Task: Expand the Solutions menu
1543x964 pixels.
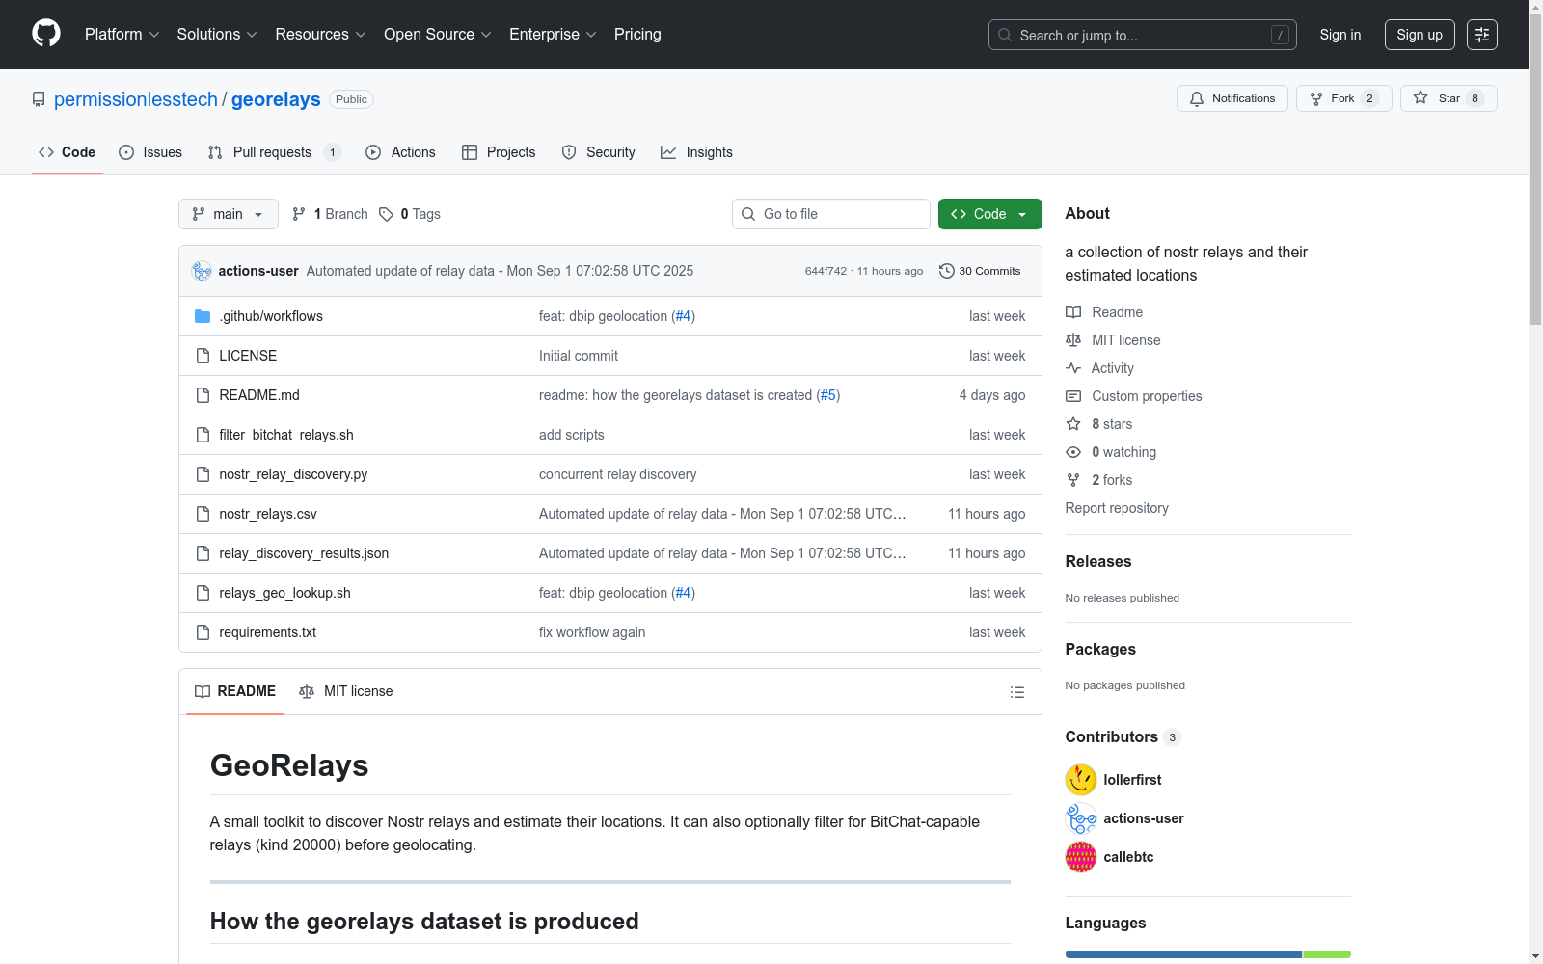Action: pos(217,35)
